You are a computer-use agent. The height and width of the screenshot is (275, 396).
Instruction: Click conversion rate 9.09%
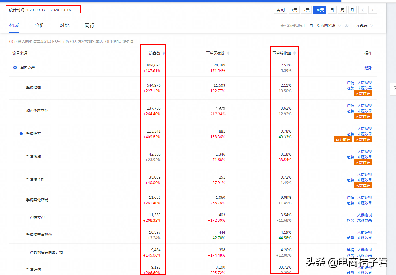pos(286,198)
